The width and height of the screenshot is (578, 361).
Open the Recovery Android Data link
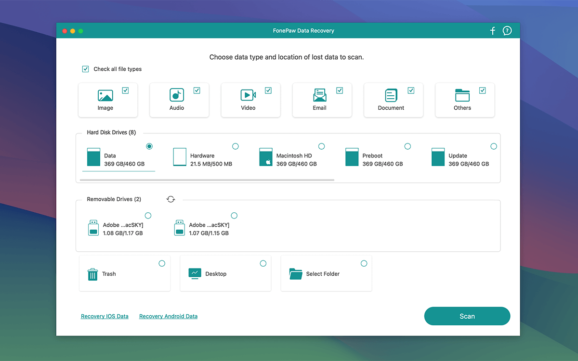pyautogui.click(x=168, y=316)
